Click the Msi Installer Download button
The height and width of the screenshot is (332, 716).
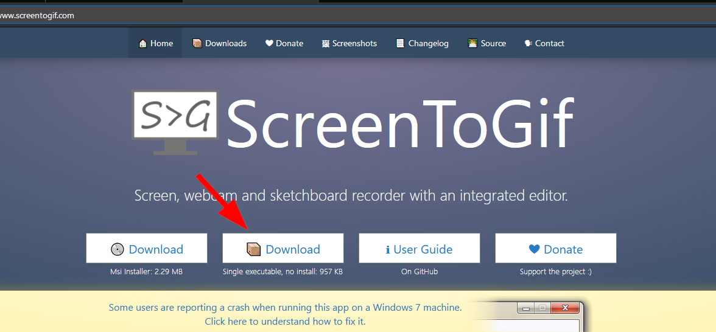click(147, 248)
